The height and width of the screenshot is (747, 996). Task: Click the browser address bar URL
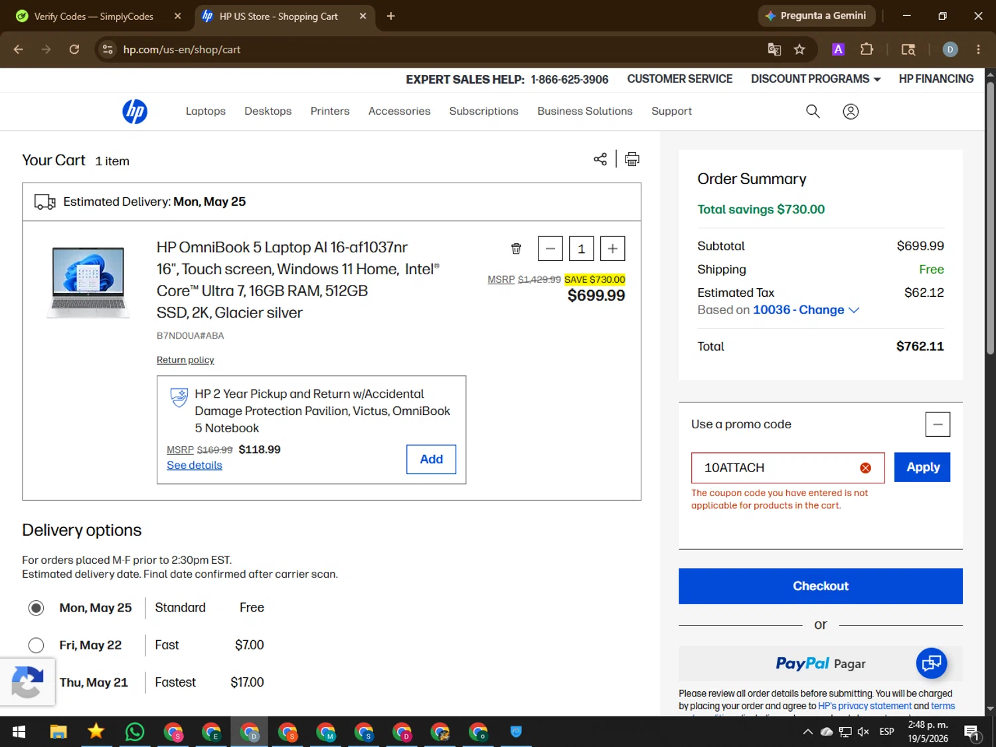(x=182, y=50)
